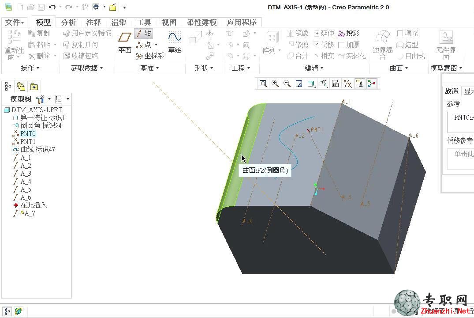Switch to the 分析 ribbon tab
The image size is (474, 318).
pos(68,22)
